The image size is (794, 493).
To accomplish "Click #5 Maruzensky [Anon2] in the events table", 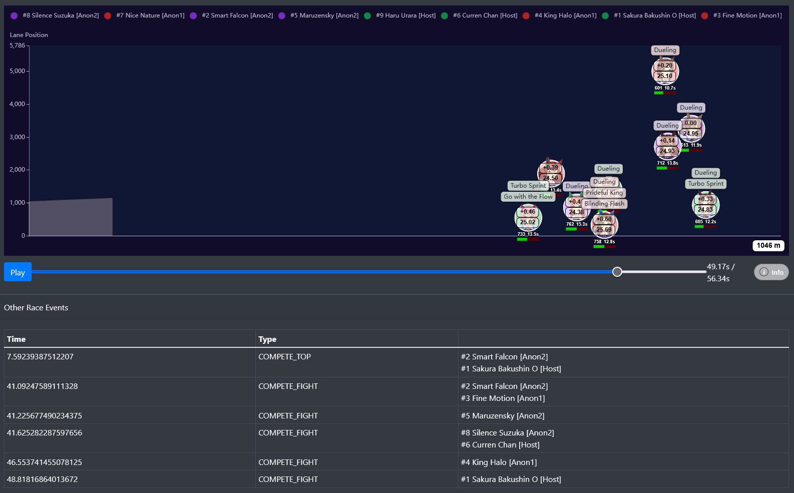I will [x=503, y=416].
